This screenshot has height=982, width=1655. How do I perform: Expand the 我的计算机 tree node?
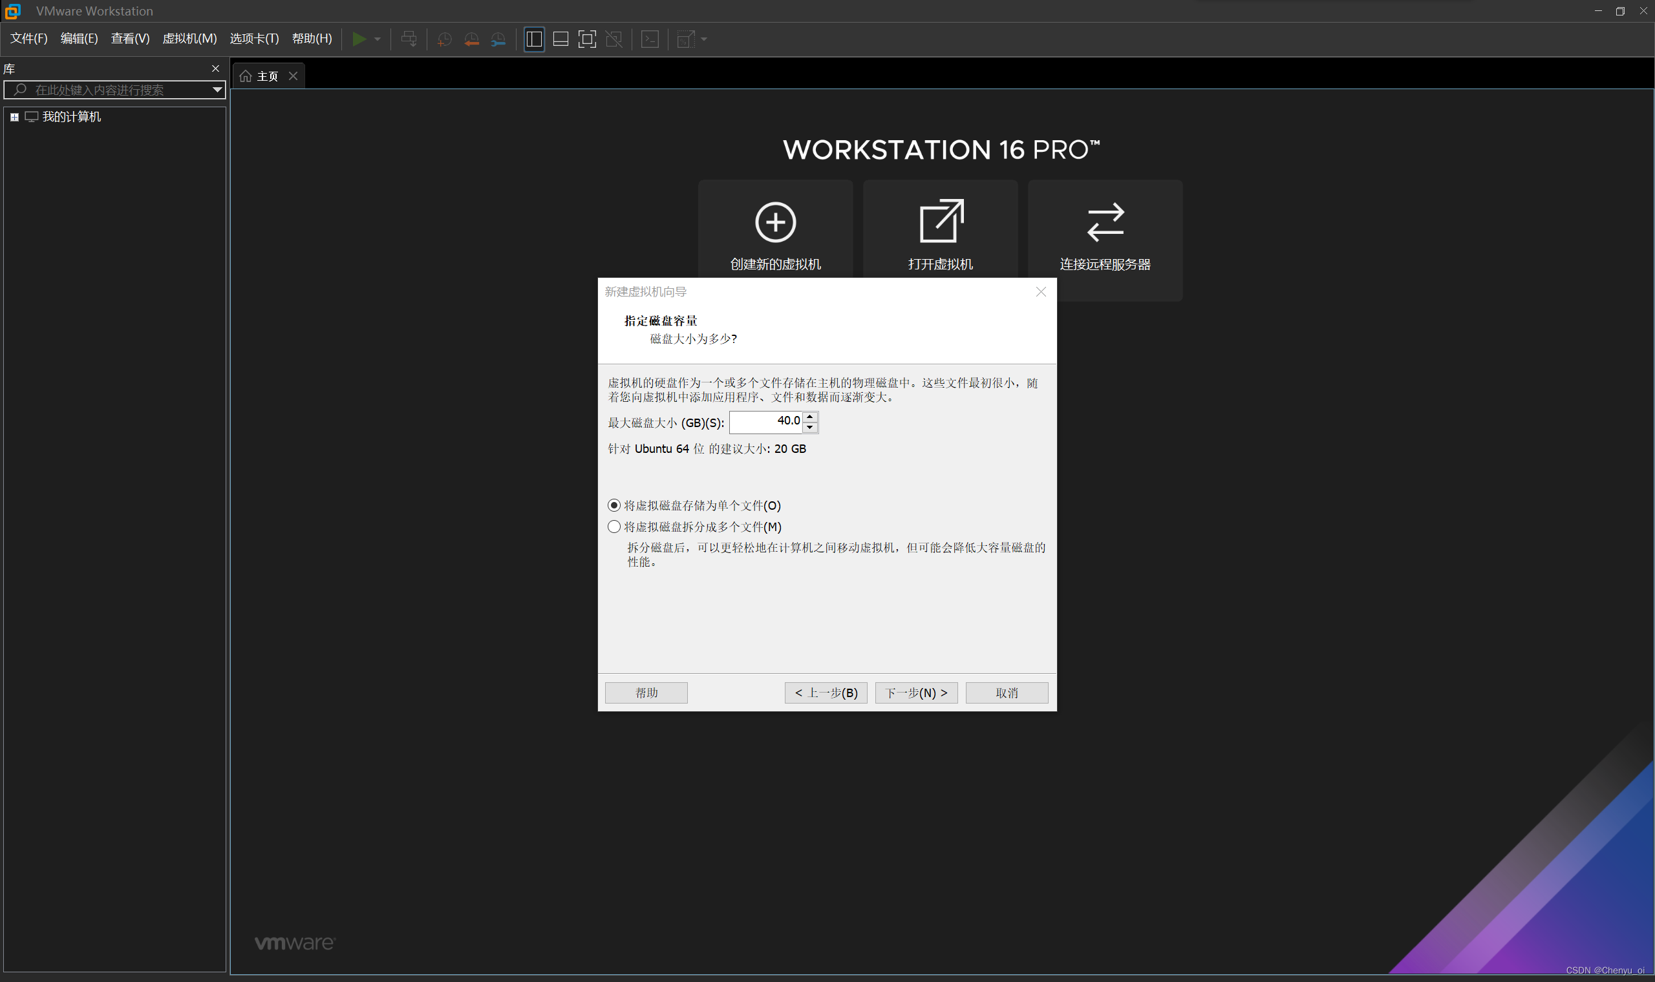[x=15, y=116]
